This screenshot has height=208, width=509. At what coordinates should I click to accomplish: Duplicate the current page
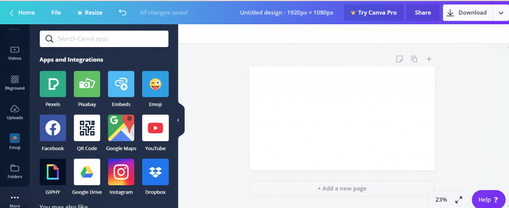[414, 59]
